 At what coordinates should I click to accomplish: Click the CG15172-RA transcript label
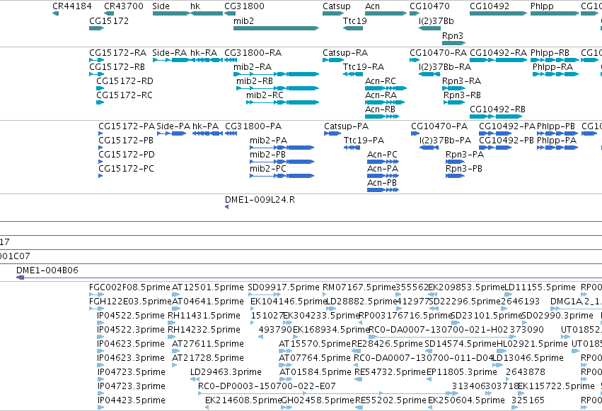pyautogui.click(x=118, y=52)
